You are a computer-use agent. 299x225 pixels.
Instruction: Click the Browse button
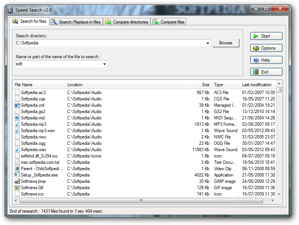[226, 43]
